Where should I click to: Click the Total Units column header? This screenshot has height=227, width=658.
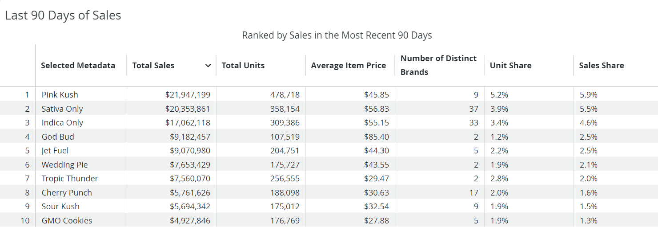243,66
